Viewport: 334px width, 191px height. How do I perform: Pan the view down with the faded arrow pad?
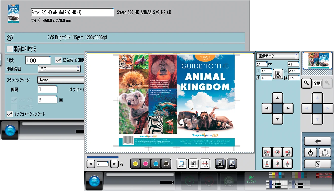[x=318, y=119]
